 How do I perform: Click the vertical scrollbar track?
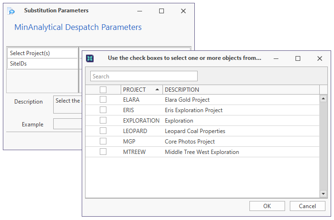(323, 146)
